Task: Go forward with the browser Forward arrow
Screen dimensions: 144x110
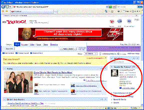Action: (x=7, y=7)
